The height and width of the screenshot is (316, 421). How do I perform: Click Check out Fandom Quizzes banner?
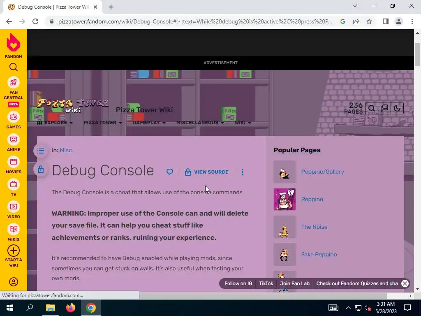pyautogui.click(x=357, y=283)
